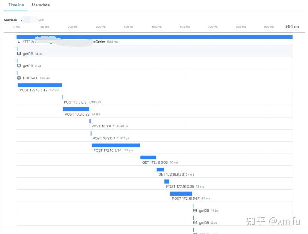308x234 pixels.
Task: Click the service color dot in legend
Action: click(22, 20)
